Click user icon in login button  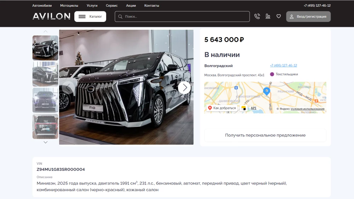pos(292,17)
